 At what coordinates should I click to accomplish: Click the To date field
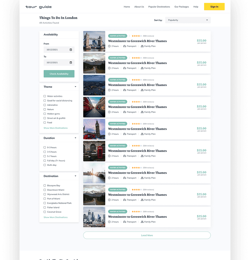pos(59,62)
